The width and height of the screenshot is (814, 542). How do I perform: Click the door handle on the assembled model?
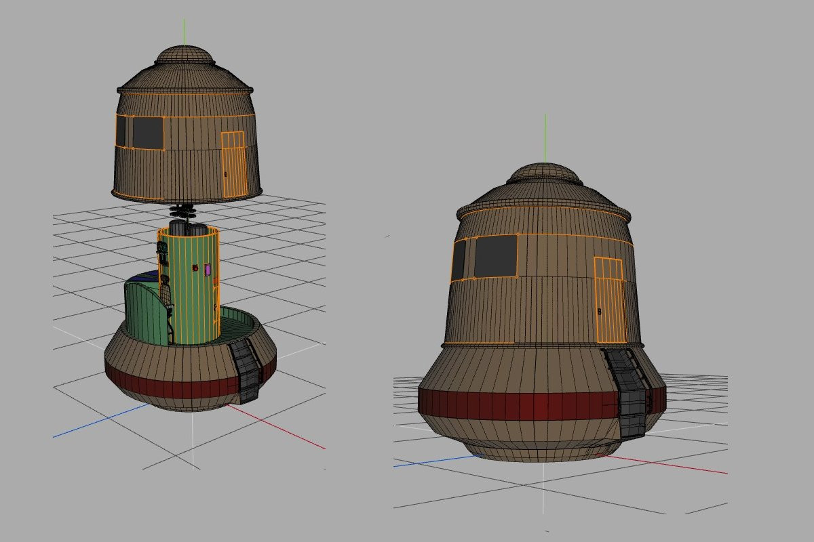click(599, 311)
